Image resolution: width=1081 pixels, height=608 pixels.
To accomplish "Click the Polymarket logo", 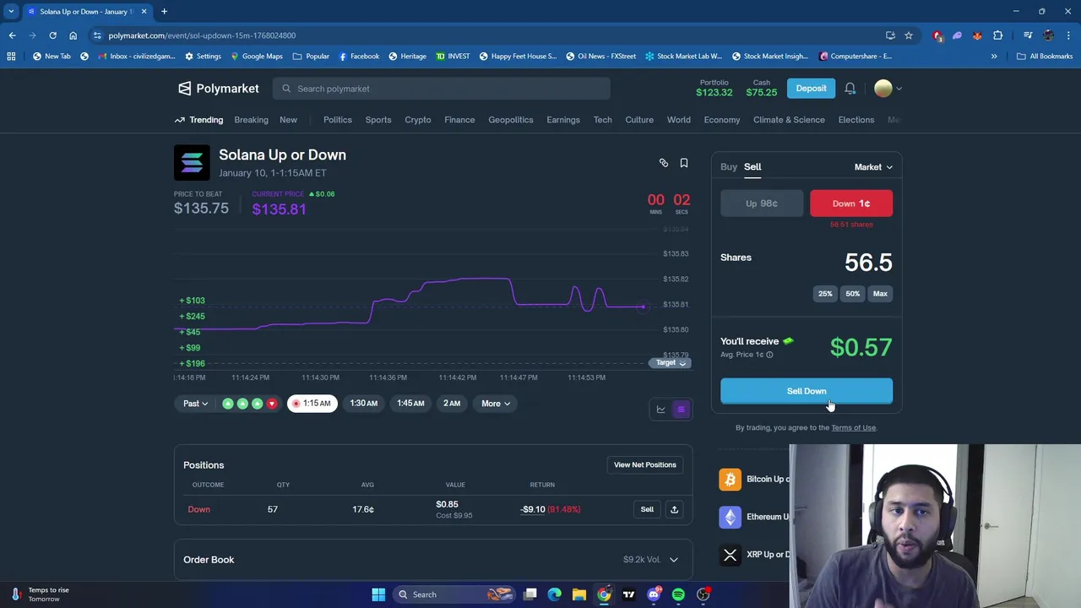I will [218, 89].
